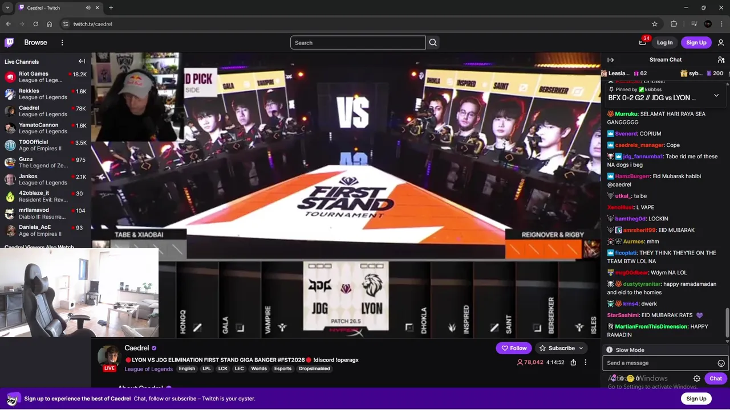Open the user account icon menu
The width and height of the screenshot is (730, 410).
[x=721, y=43]
